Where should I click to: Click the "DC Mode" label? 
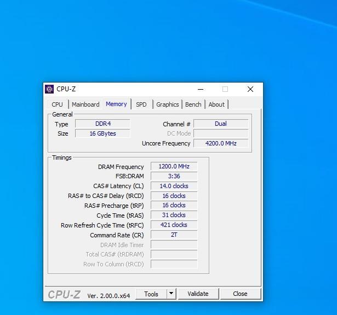tap(179, 133)
